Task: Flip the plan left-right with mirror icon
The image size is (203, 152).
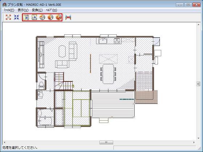Action: (26, 17)
